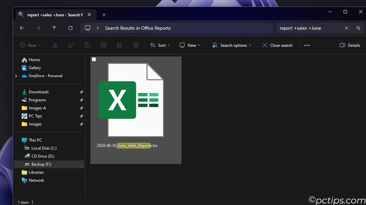366x205 pixels.
Task: Click the Back navigation button
Action: (x=22, y=28)
